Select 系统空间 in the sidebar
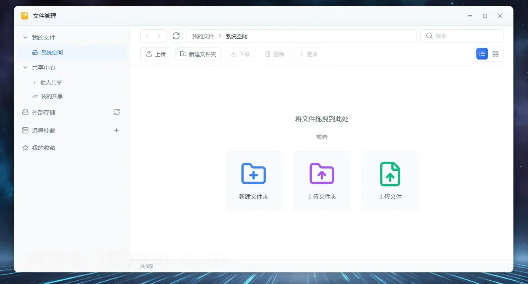The height and width of the screenshot is (284, 528). [x=52, y=52]
